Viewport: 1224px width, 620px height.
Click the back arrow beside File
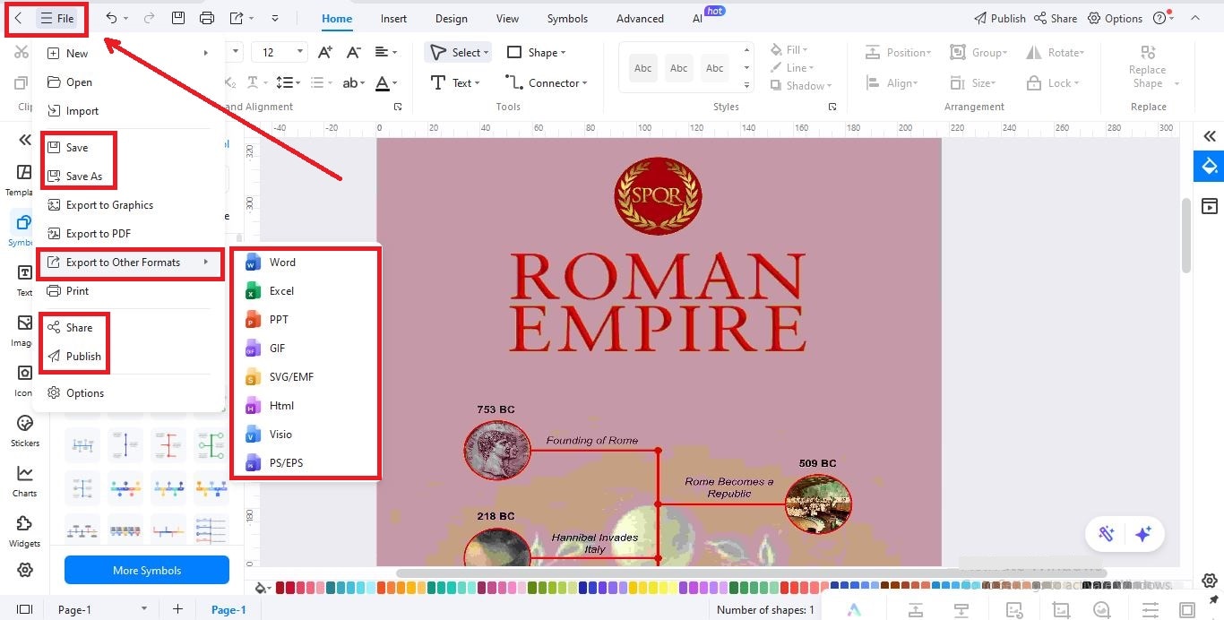click(18, 18)
